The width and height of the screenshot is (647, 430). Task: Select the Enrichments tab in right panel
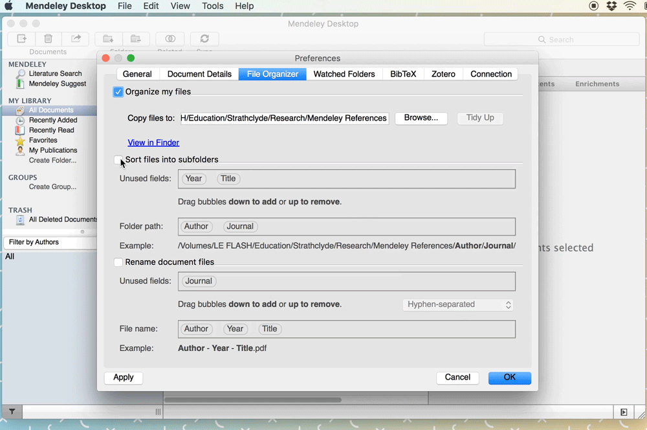click(x=597, y=84)
